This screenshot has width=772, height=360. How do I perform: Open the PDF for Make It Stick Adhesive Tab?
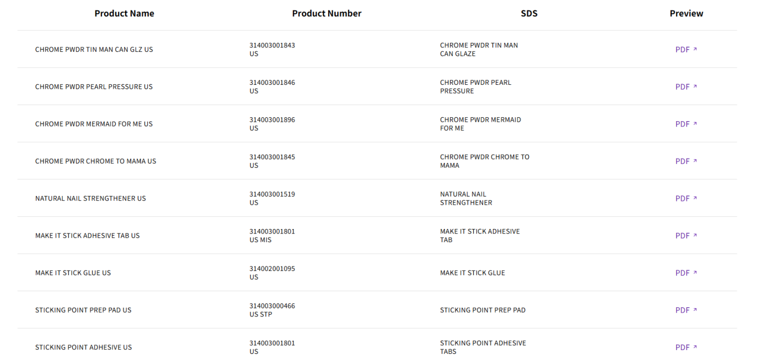[x=685, y=236]
